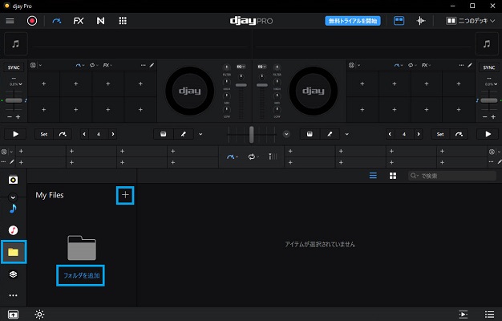This screenshot has height=321, width=502.
Task: Click Set cue button on left deck
Action: 44,134
